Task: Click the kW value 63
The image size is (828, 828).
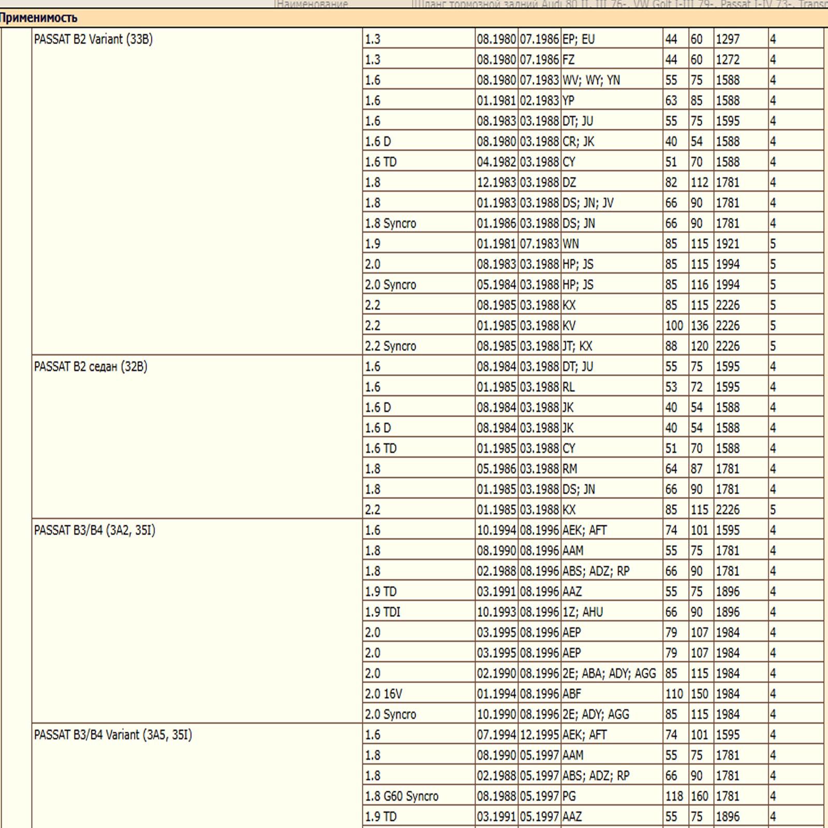Action: click(675, 101)
